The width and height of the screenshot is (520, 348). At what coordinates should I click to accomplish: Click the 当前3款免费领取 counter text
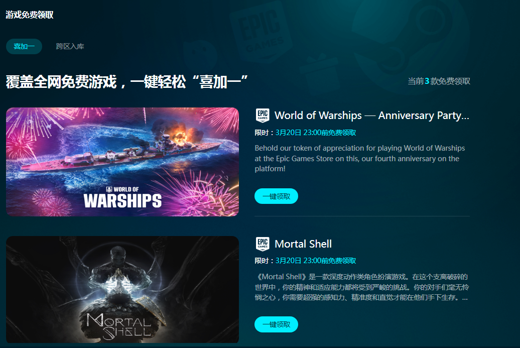coord(439,81)
